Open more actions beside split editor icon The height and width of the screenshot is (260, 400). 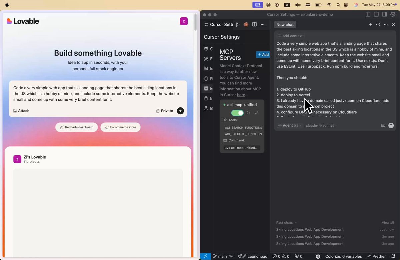coord(263,25)
